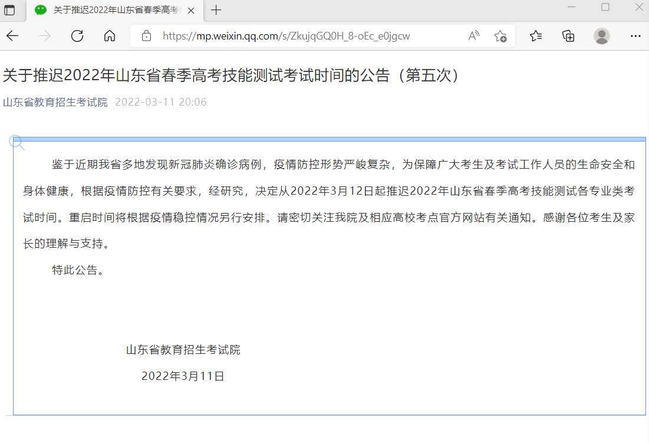Select the WeChat article browser tab
This screenshot has height=443, width=649.
tap(115, 11)
